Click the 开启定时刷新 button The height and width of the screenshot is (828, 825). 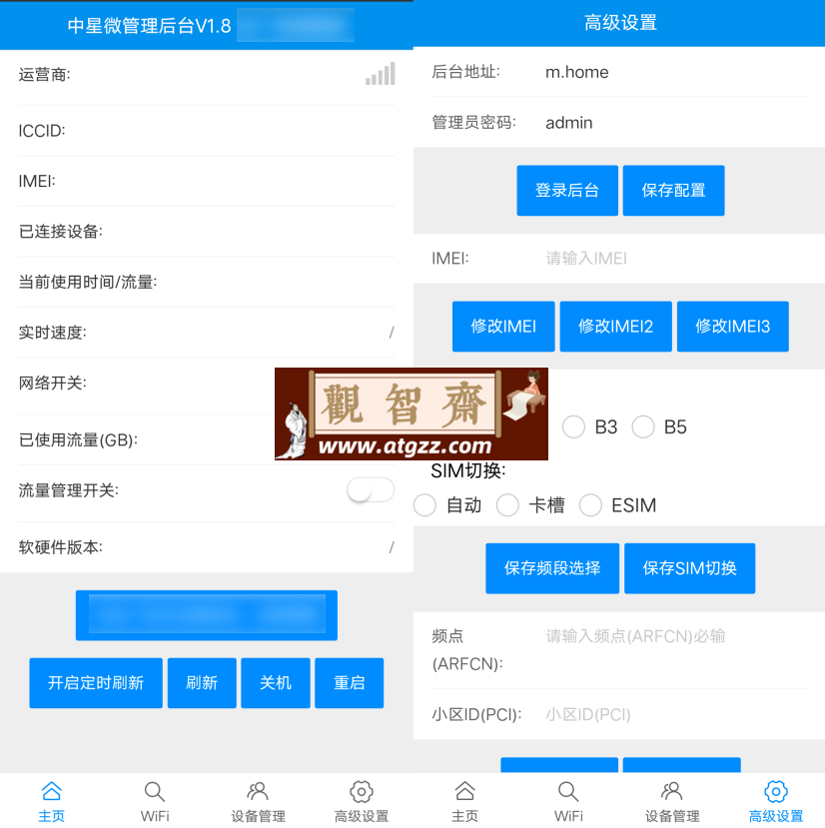coord(96,683)
